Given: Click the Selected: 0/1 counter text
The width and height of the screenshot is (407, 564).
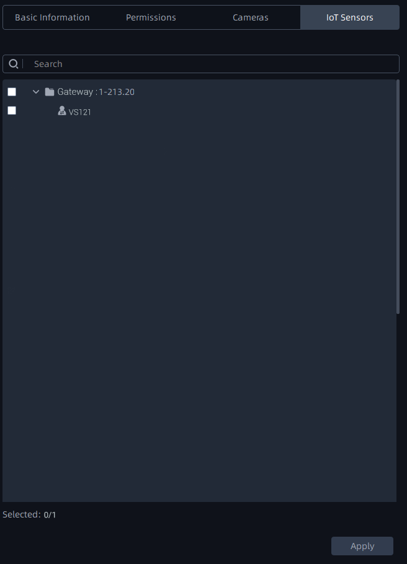Looking at the screenshot, I should (x=29, y=515).
